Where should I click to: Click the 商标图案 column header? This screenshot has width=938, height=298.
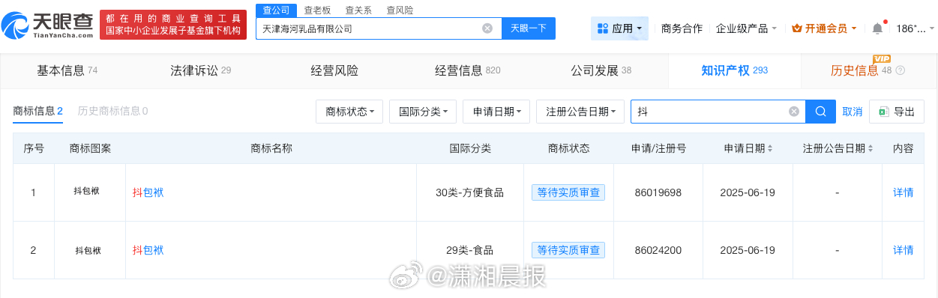coord(90,148)
